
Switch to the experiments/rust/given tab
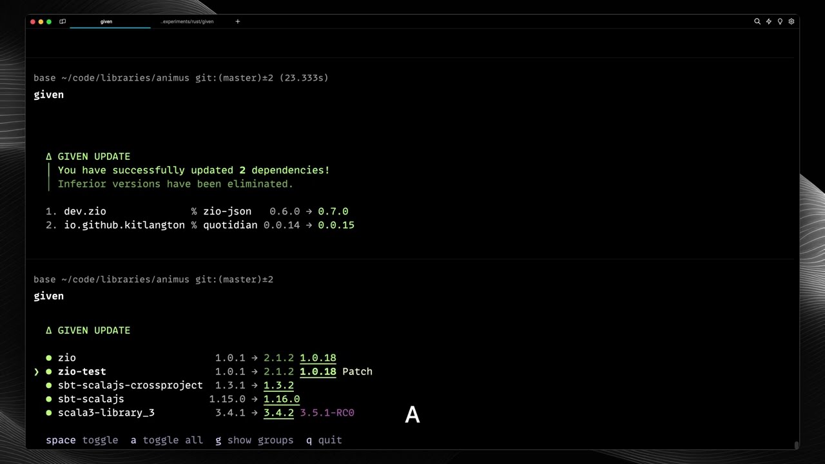(188, 21)
